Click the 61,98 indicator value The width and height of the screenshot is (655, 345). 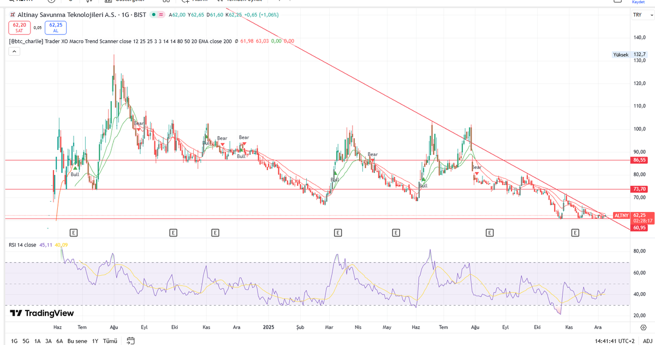[x=247, y=41]
